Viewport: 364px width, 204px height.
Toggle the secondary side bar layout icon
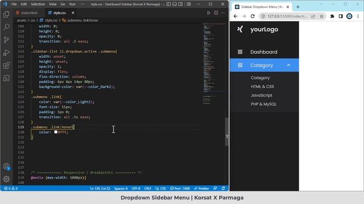[180, 4]
